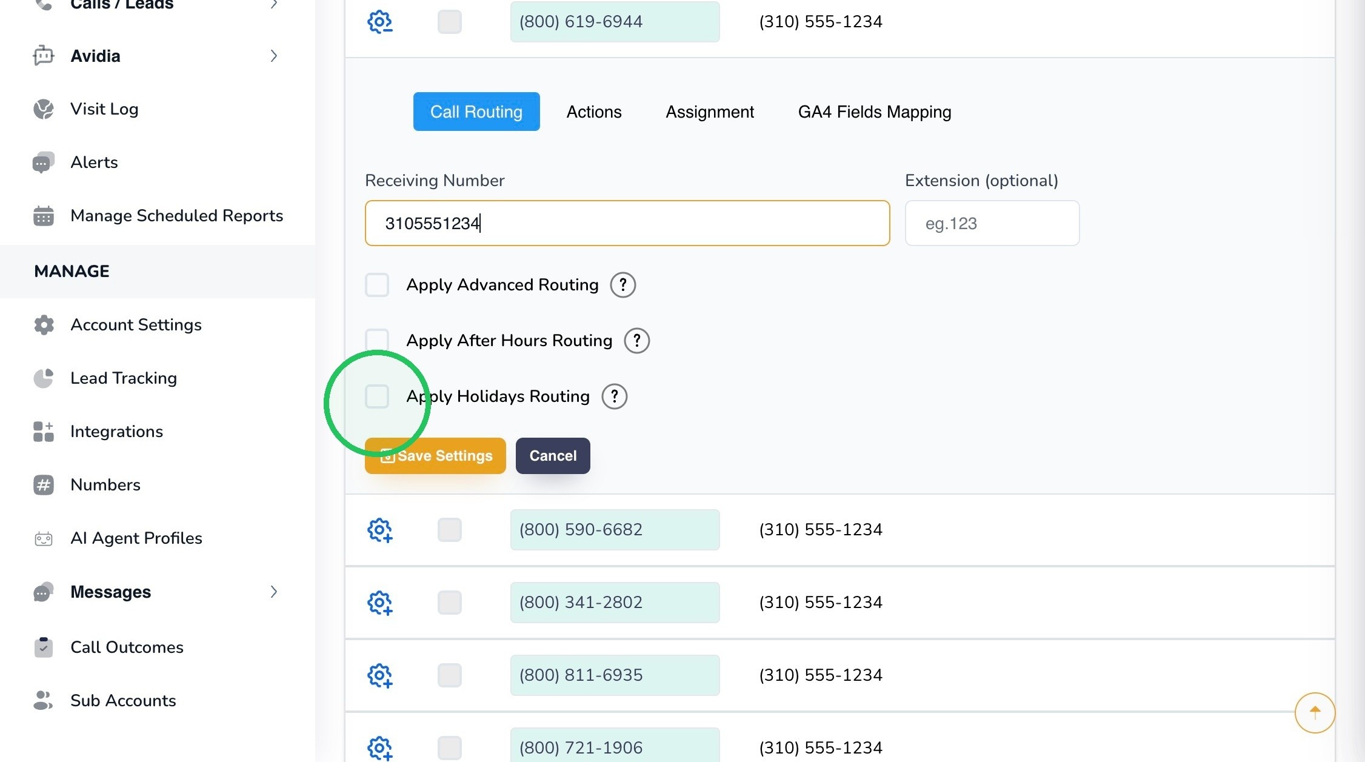Switch to the GA4 Fields Mapping tab
Viewport: 1365px width, 762px height.
tap(875, 112)
